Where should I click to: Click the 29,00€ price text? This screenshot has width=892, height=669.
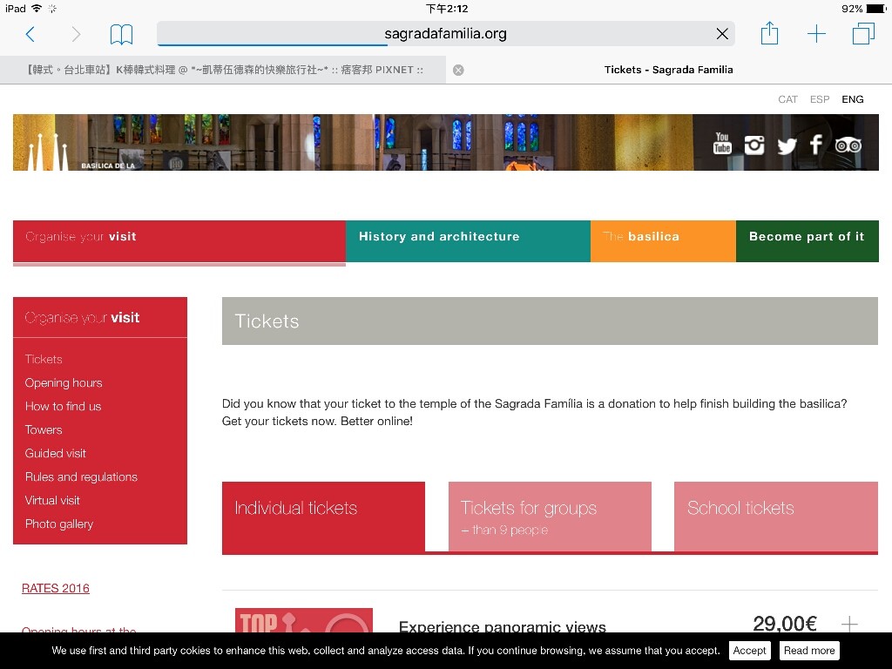[x=785, y=624]
